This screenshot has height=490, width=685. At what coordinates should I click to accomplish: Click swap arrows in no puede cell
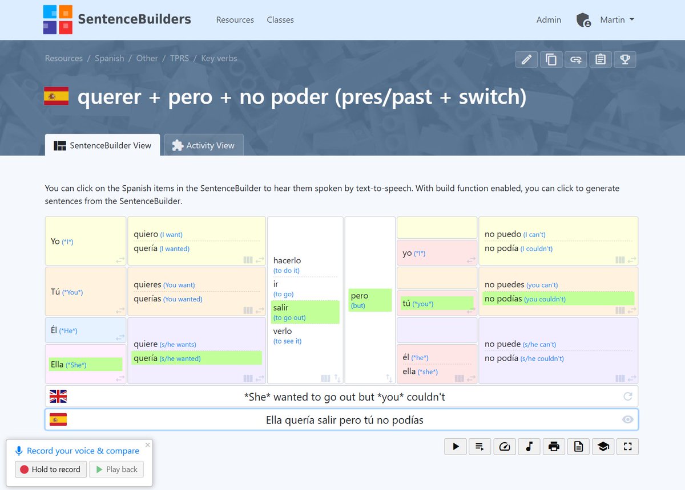click(x=632, y=378)
